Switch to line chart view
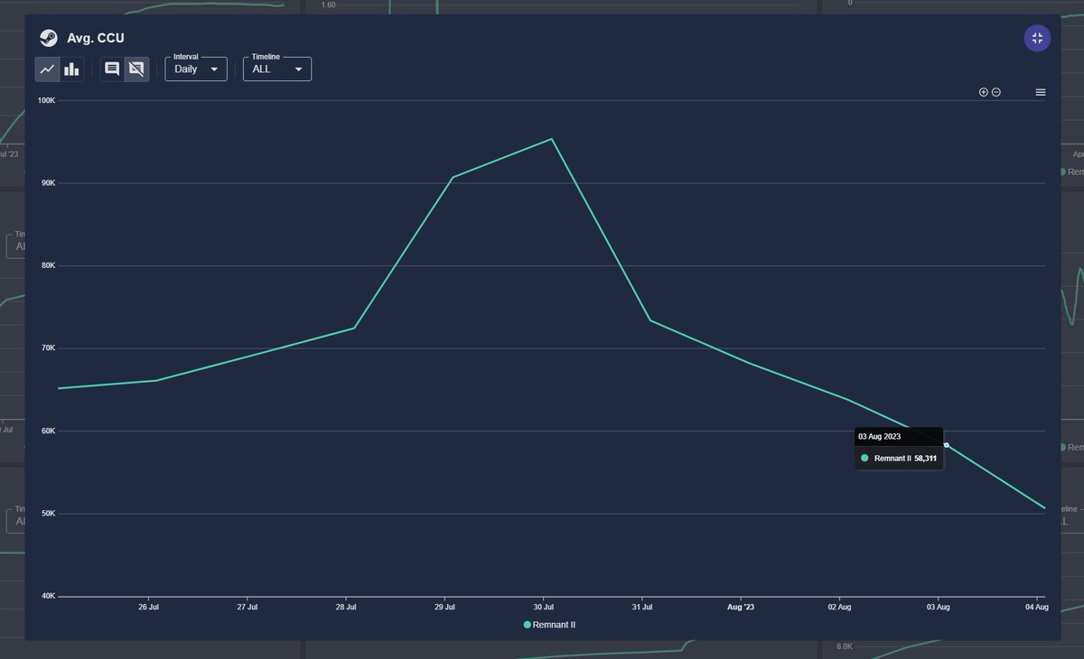1084x659 pixels. [x=47, y=69]
